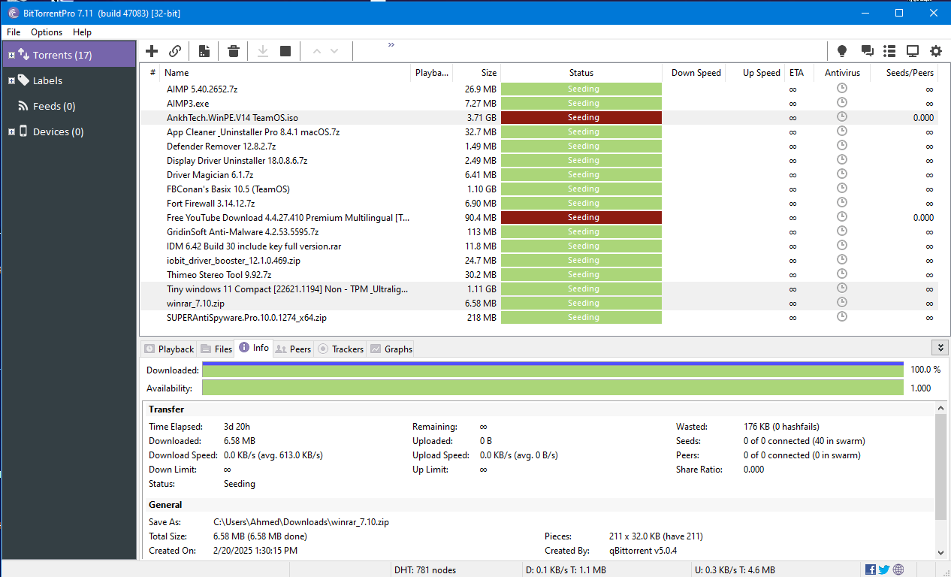Expand the Labels tree node
The height and width of the screenshot is (577, 951).
pyautogui.click(x=11, y=80)
